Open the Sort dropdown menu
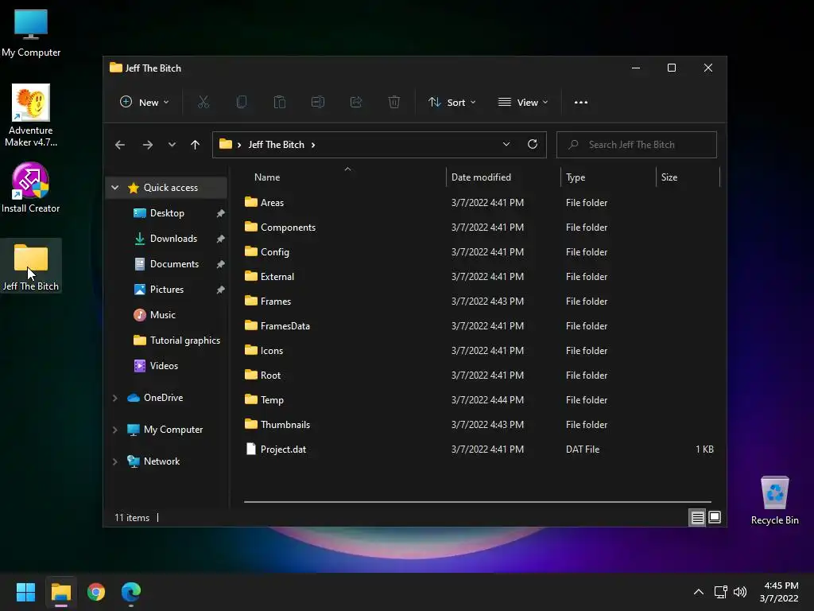The width and height of the screenshot is (814, 611). 452,103
